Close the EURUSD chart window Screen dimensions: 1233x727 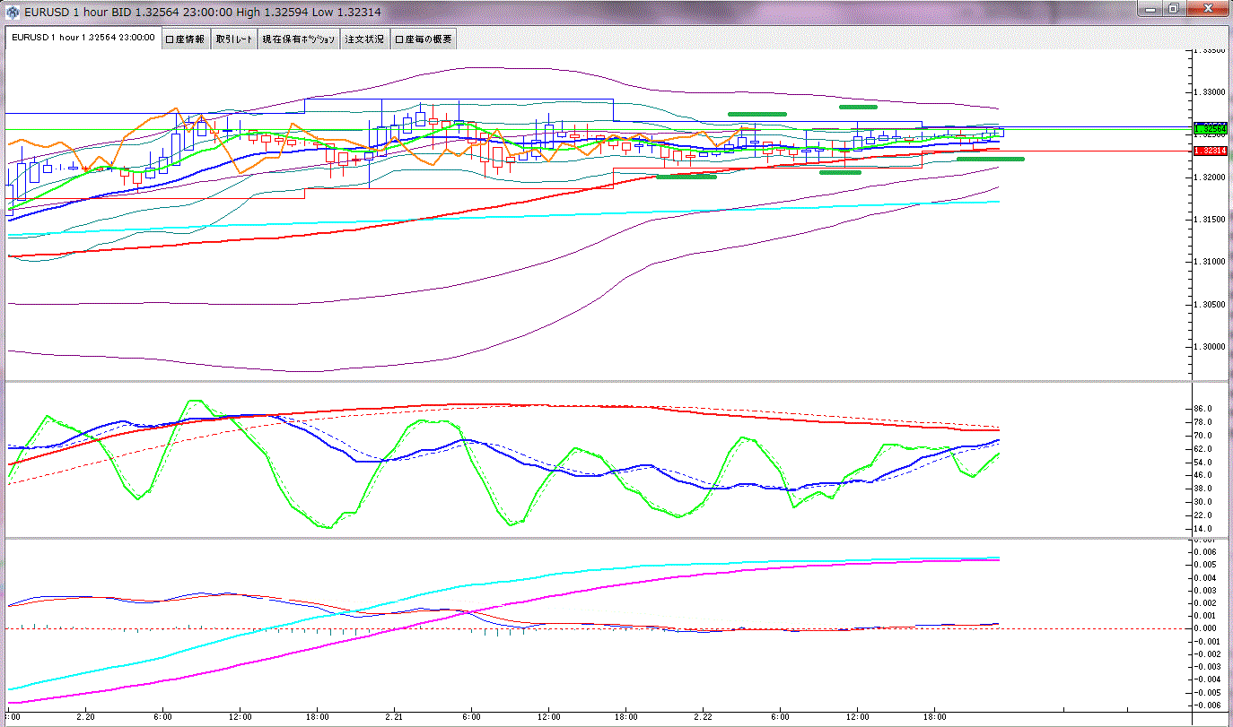click(x=1207, y=9)
